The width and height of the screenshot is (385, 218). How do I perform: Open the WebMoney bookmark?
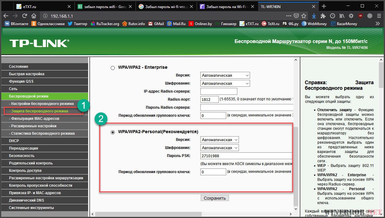(x=314, y=24)
